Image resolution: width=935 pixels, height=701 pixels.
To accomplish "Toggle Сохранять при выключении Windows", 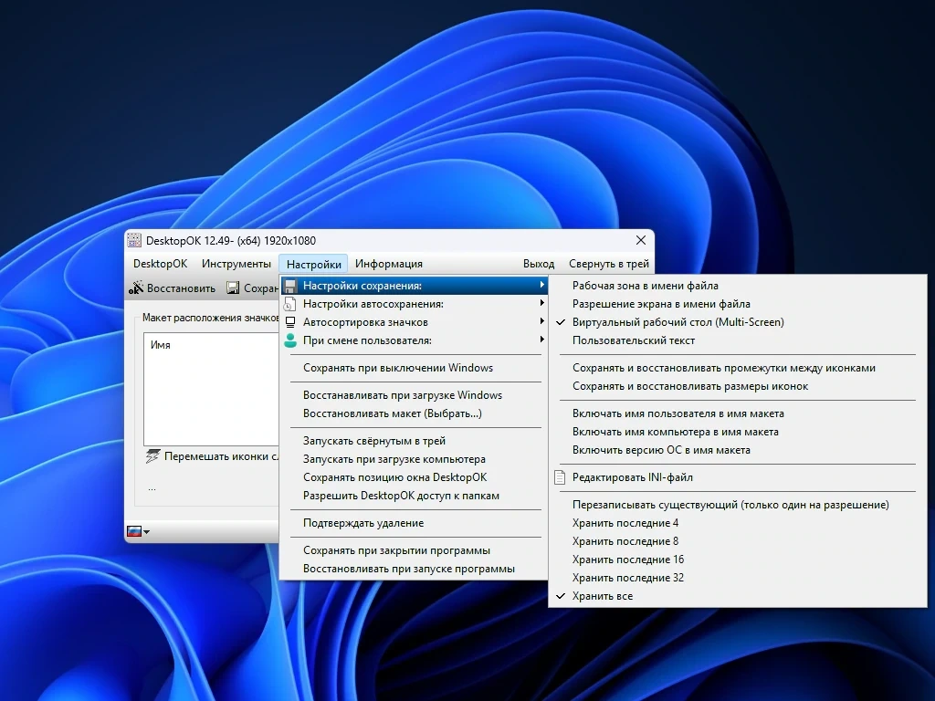I will point(414,368).
